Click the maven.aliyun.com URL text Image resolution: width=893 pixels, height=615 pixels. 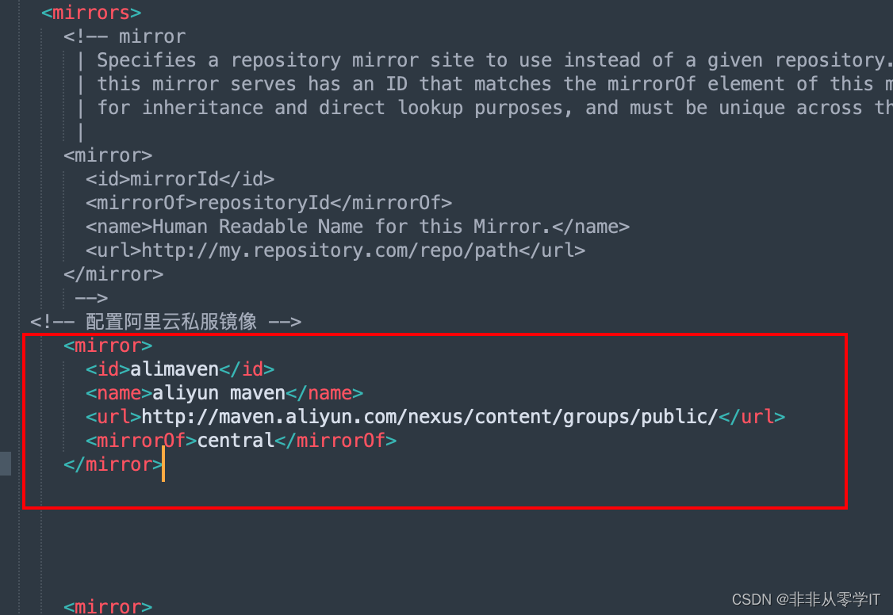429,417
